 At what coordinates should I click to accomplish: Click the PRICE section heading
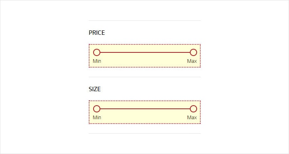[x=97, y=33]
